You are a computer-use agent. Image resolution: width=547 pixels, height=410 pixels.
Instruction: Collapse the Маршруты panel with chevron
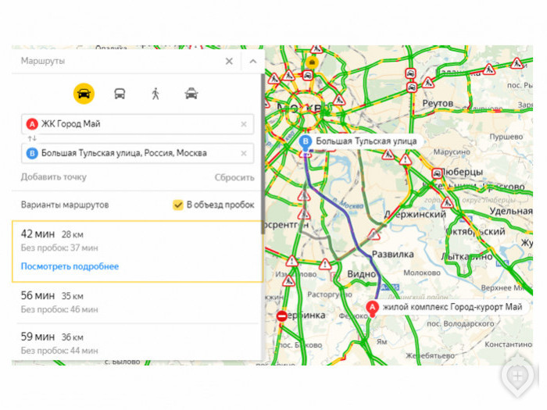point(252,61)
